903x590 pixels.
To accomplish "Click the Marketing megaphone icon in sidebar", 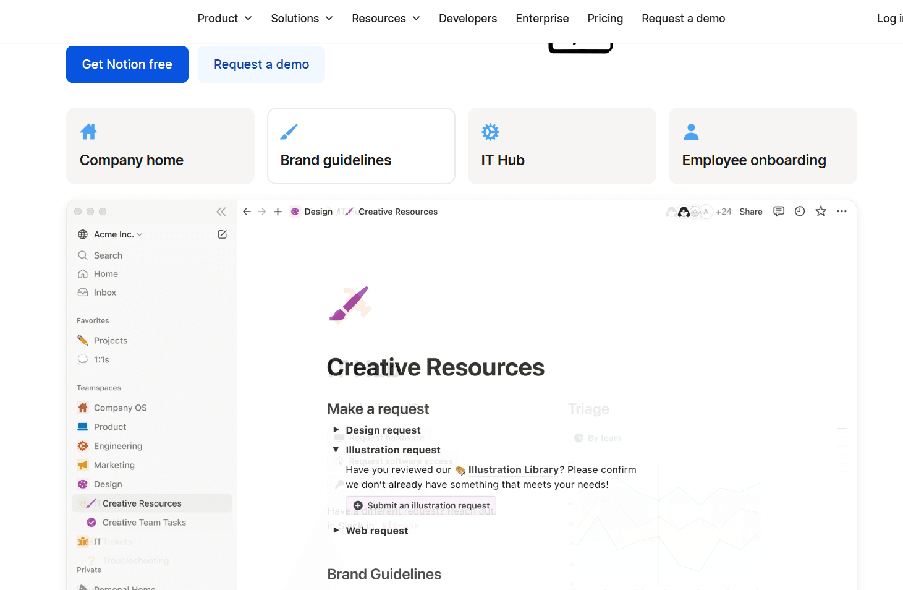I will point(83,465).
